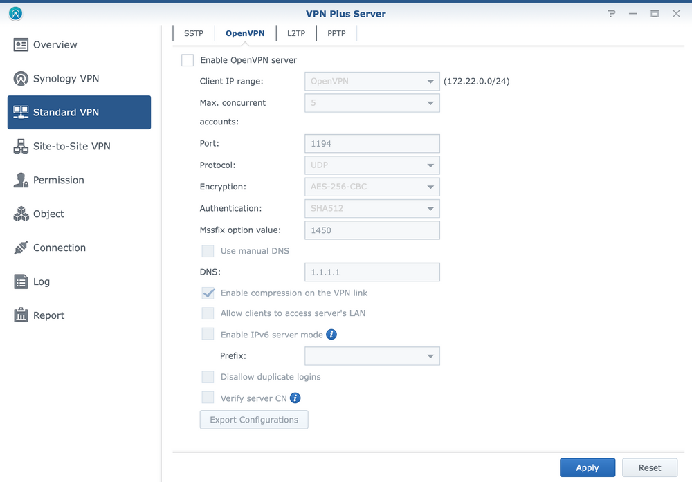Switch to the L2TP tab
The height and width of the screenshot is (482, 692).
click(296, 33)
